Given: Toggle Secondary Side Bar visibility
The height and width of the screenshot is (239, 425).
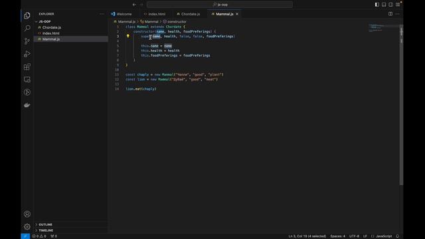Looking at the screenshot, I should (x=390, y=5).
